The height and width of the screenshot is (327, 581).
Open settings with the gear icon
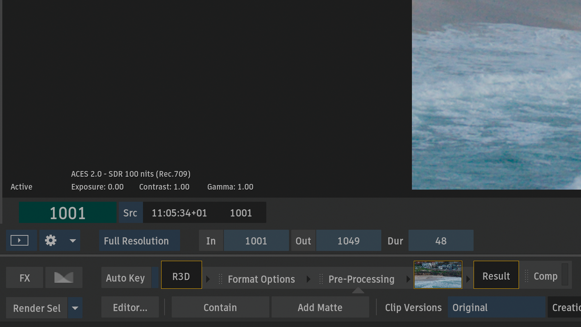(x=51, y=241)
